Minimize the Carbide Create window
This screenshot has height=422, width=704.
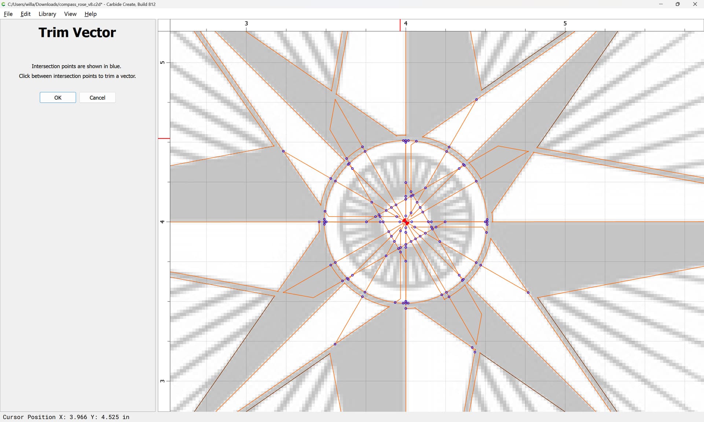pos(661,4)
